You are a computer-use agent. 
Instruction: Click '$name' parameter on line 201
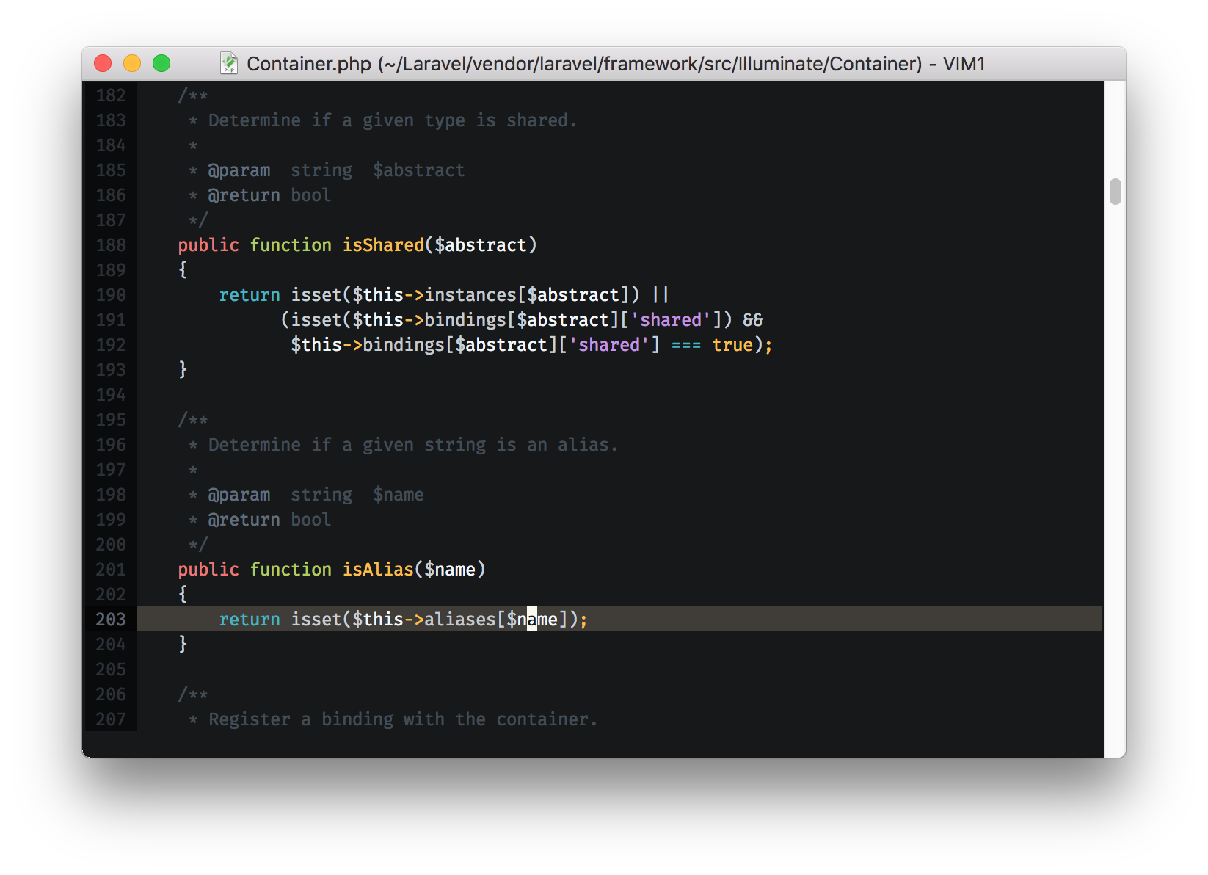(x=450, y=570)
